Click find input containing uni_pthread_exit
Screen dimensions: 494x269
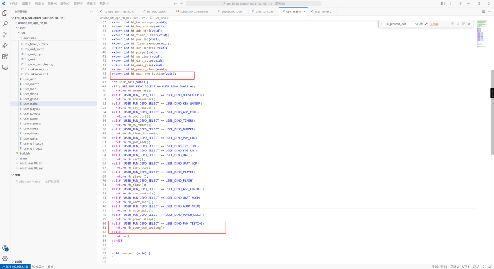(x=398, y=24)
